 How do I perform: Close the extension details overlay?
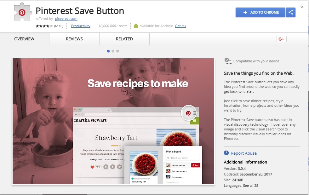[302, 7]
